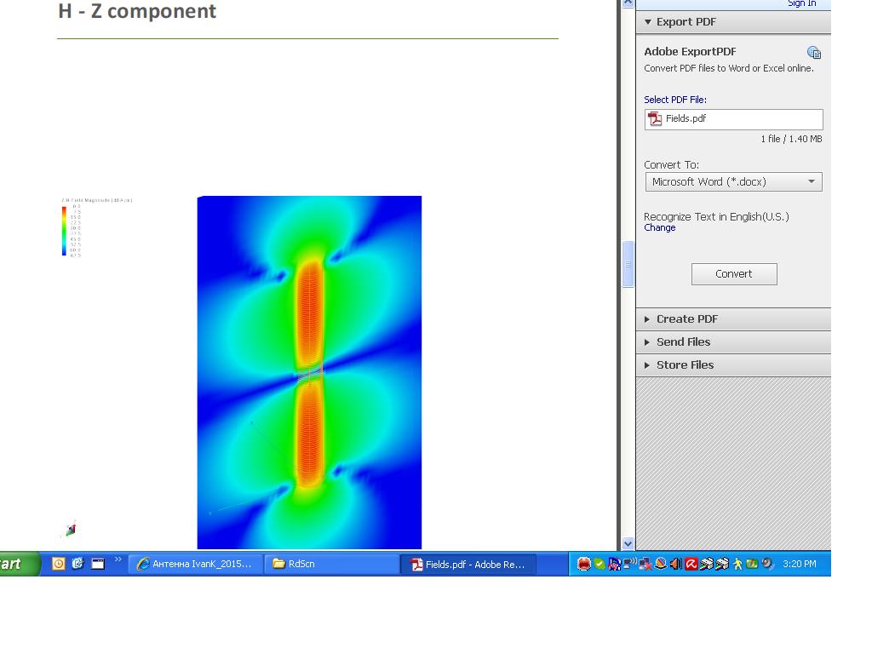Click the coordinate axis icon on the page

70,530
